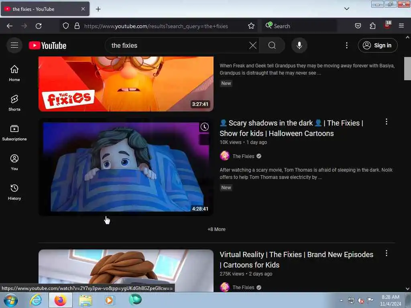Image resolution: width=411 pixels, height=308 pixels.
Task: Play the Virtual Reality video thumbnail
Action: point(126,271)
